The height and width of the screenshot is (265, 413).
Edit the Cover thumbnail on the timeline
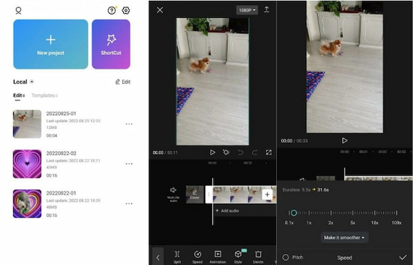pyautogui.click(x=195, y=194)
